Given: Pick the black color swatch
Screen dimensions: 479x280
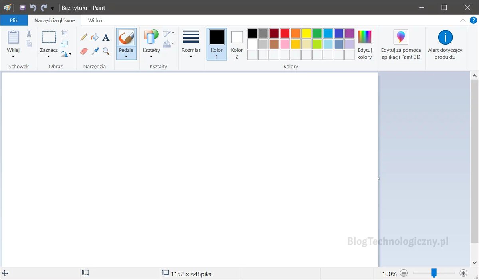Looking at the screenshot, I should tap(253, 33).
